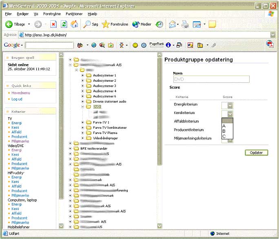279x239 pixels.
Task: Click the Forward arrow icon
Action: pos(38,25)
